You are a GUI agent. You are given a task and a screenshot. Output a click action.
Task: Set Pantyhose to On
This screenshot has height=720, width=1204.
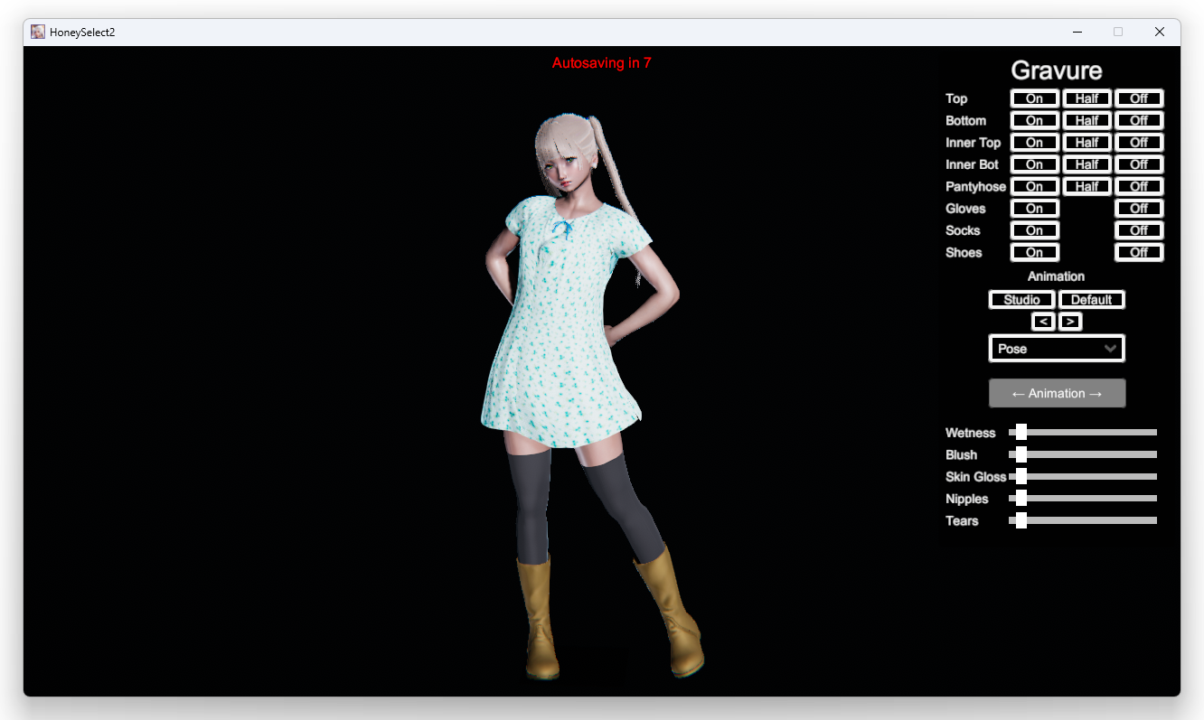[1034, 186]
